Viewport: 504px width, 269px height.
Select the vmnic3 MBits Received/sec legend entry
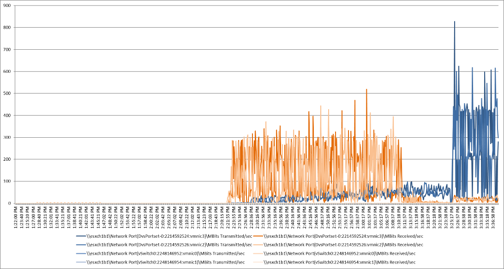click(338, 236)
